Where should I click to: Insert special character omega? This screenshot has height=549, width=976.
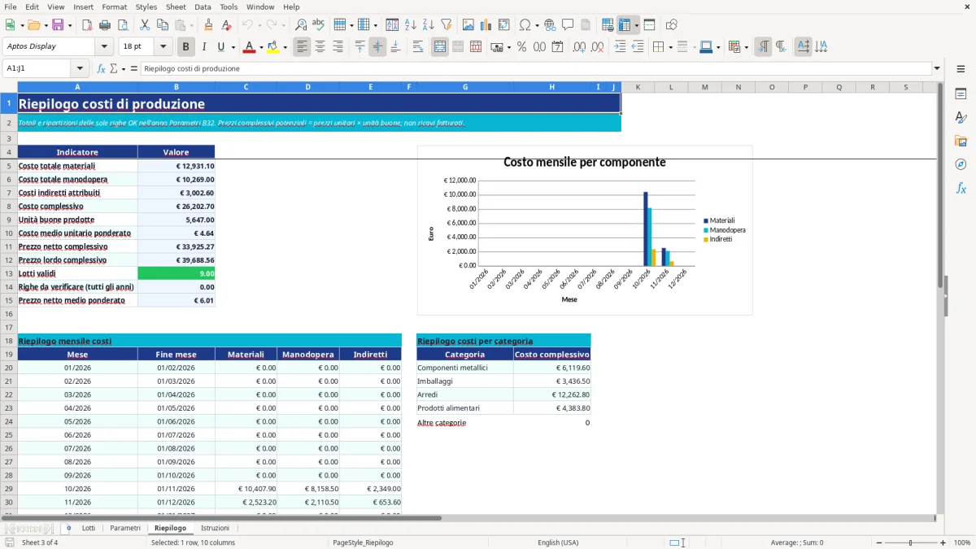525,25
